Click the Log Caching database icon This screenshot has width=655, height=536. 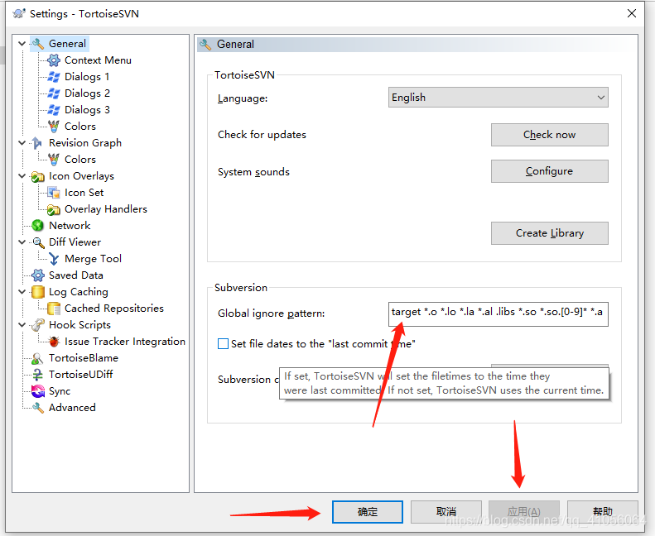[x=37, y=292]
